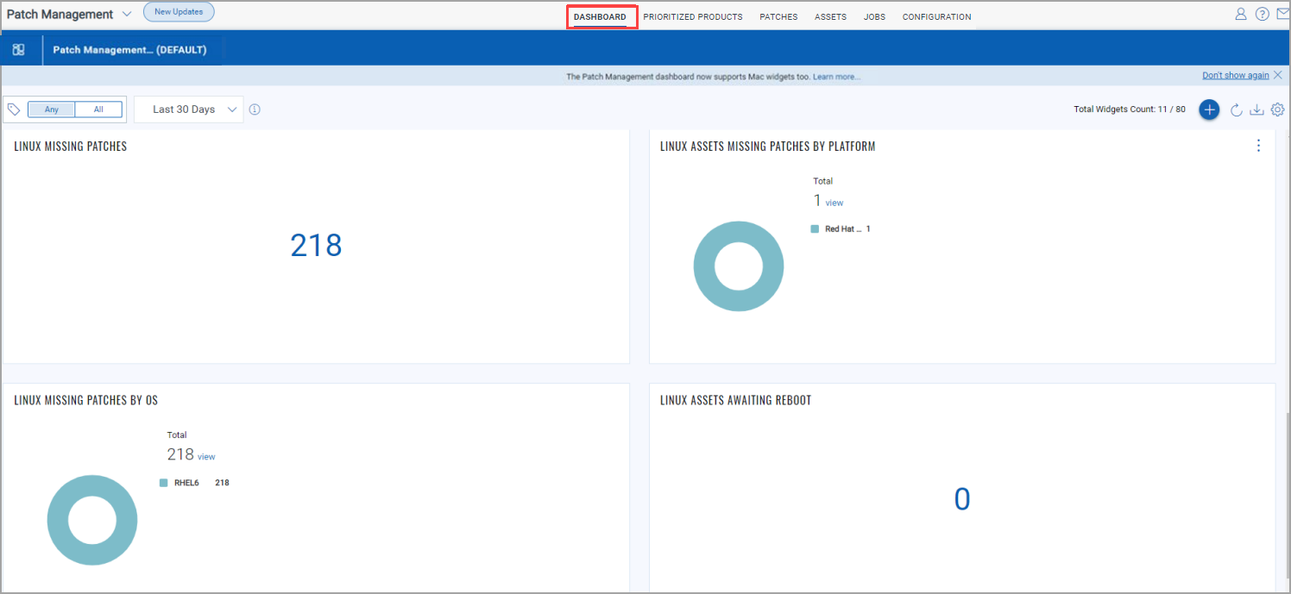Download the dashboard report
Image resolution: width=1291 pixels, height=594 pixels.
click(x=1256, y=109)
